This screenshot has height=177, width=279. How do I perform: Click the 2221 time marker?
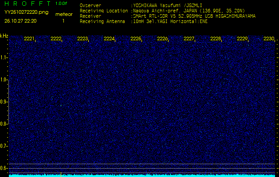coord(29,39)
